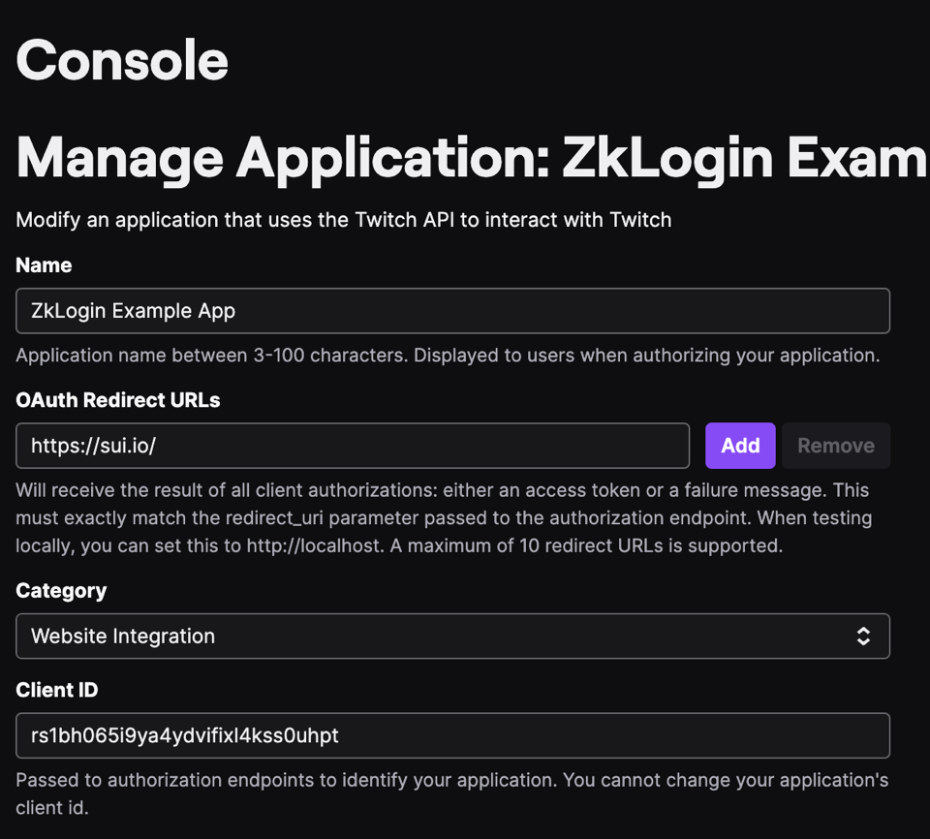Click the 'Website Integration' selected value
The height and width of the screenshot is (839, 930).
tap(123, 637)
